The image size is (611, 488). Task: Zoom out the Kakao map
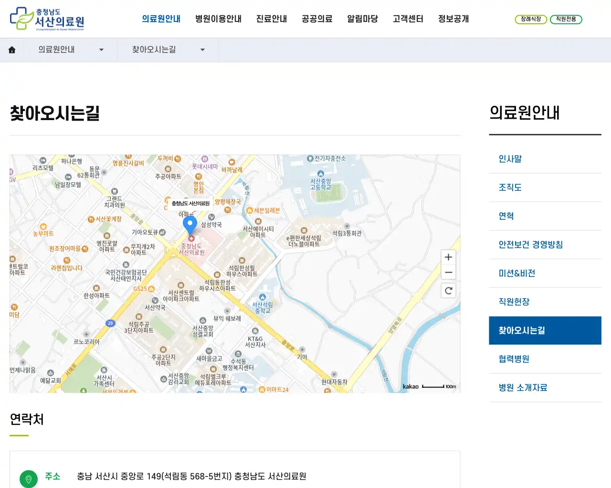tap(448, 273)
